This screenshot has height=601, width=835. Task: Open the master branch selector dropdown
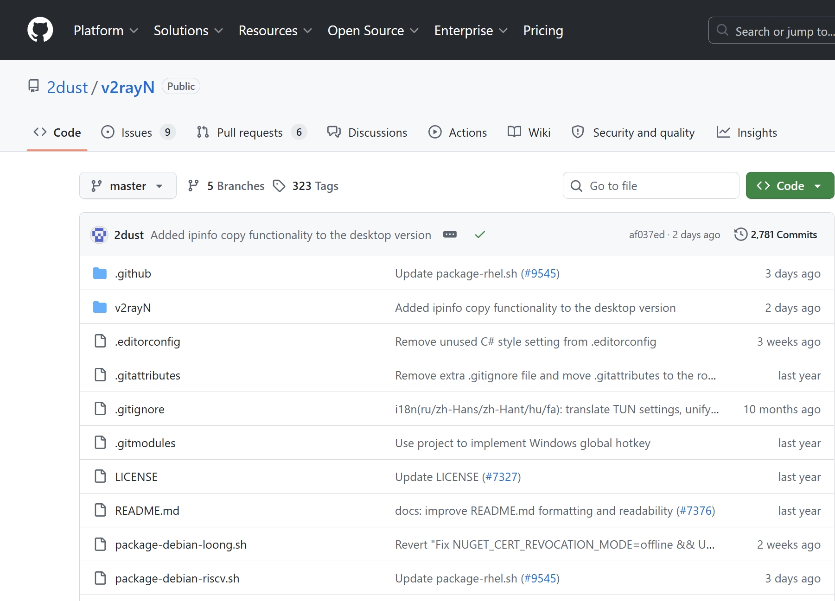pyautogui.click(x=128, y=185)
